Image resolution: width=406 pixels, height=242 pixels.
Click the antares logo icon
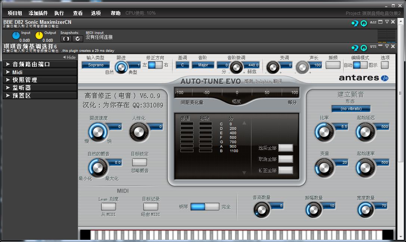pos(385,78)
